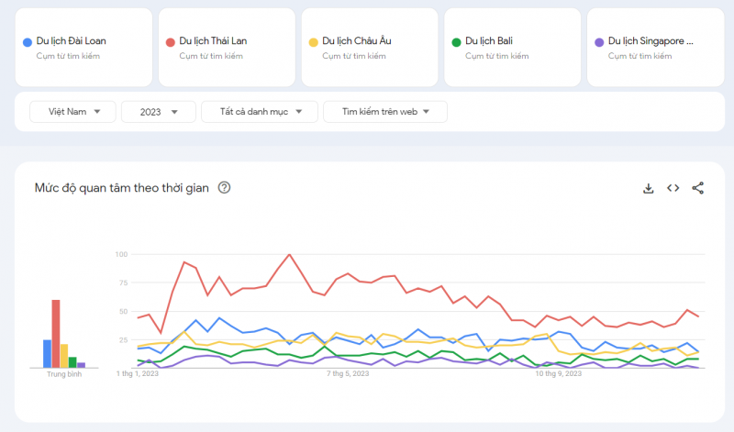Click the purple dot for Du lịch Singapore
The image size is (734, 432).
click(599, 41)
